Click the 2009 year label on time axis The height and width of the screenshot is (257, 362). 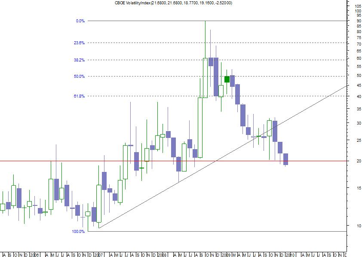click(226, 255)
